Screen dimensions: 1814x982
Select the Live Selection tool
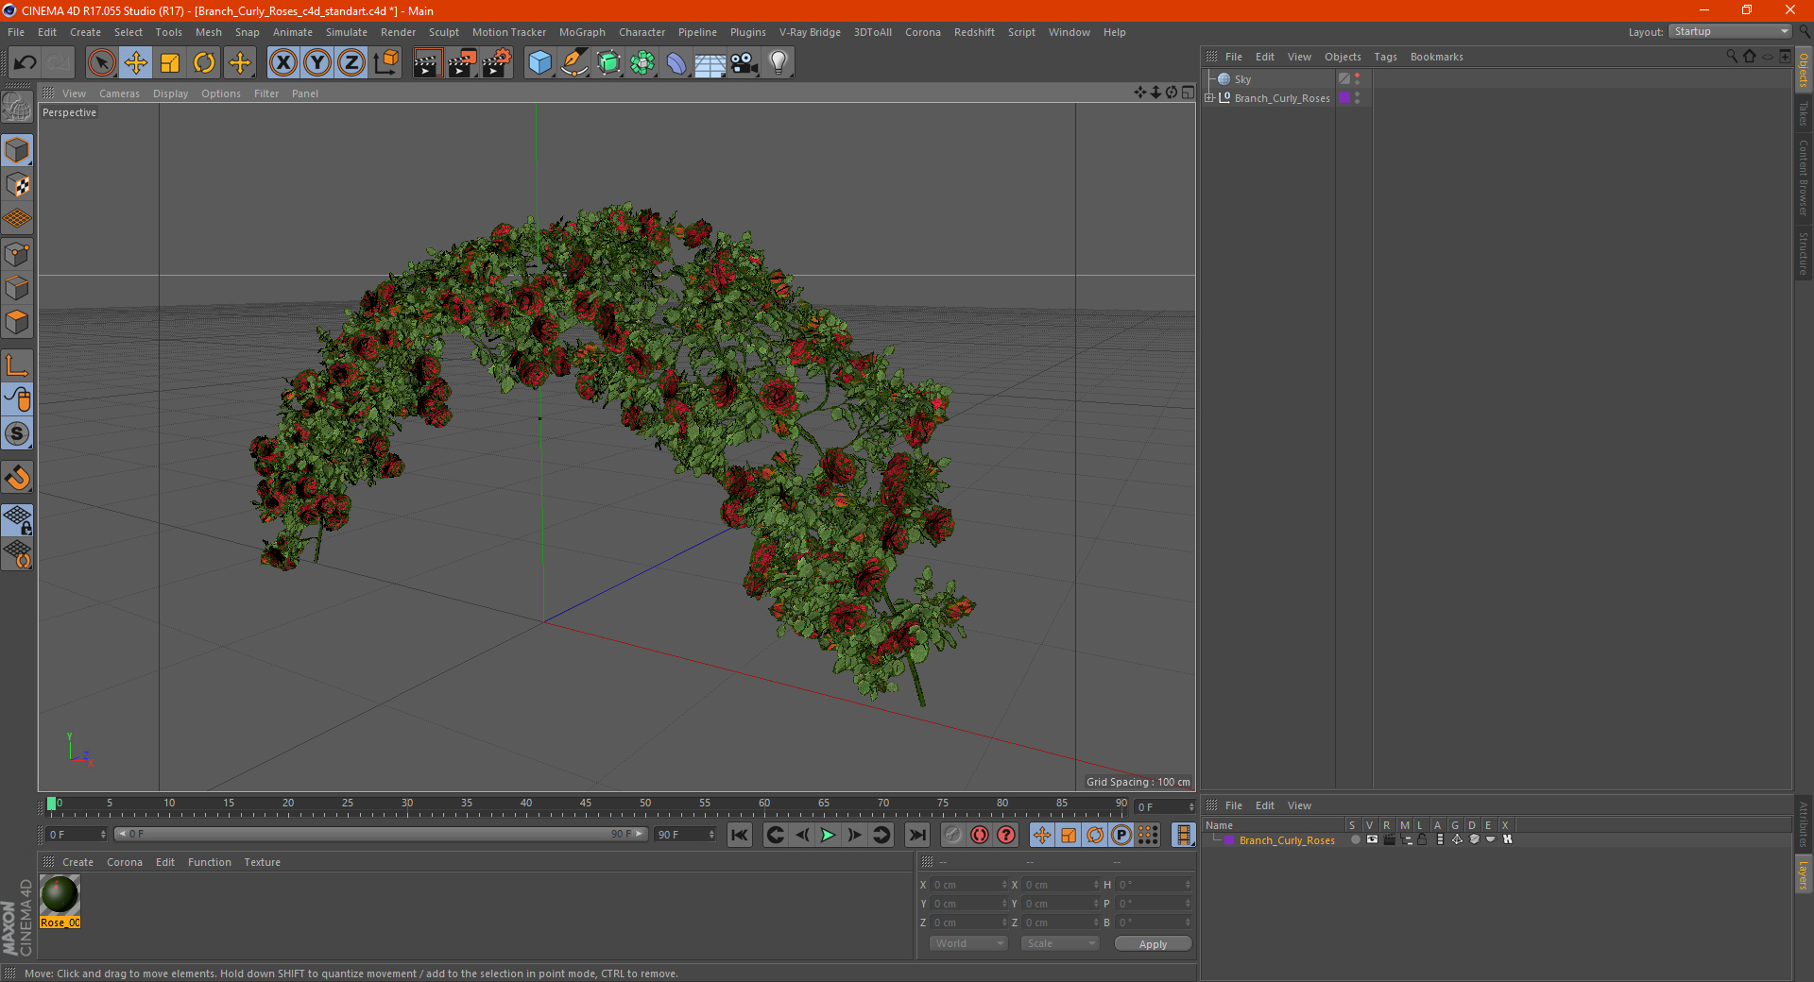(x=101, y=63)
